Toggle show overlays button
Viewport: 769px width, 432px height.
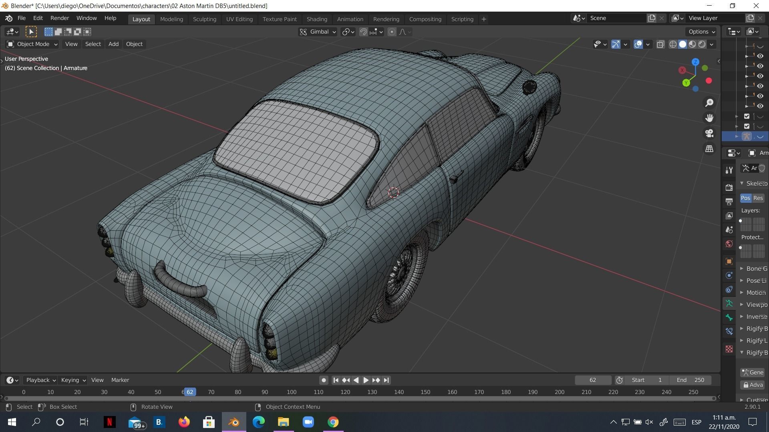click(638, 44)
